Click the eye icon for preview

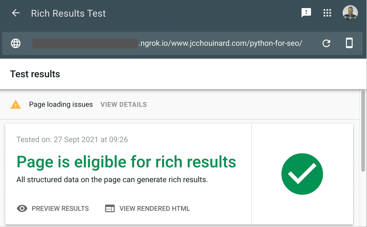pyautogui.click(x=22, y=209)
